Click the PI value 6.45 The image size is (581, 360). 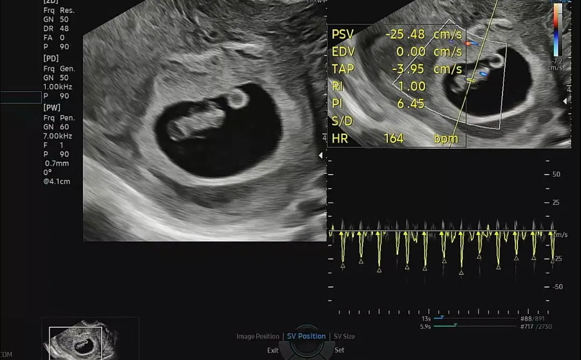pyautogui.click(x=410, y=104)
